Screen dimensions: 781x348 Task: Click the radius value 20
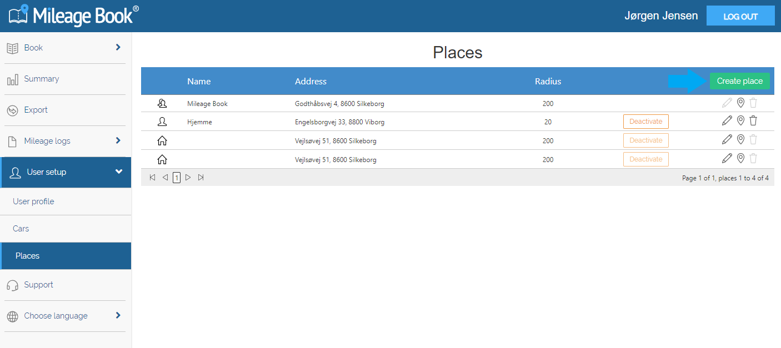point(548,122)
